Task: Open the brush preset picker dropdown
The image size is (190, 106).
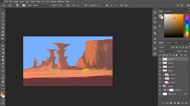Action: tap(20, 5)
